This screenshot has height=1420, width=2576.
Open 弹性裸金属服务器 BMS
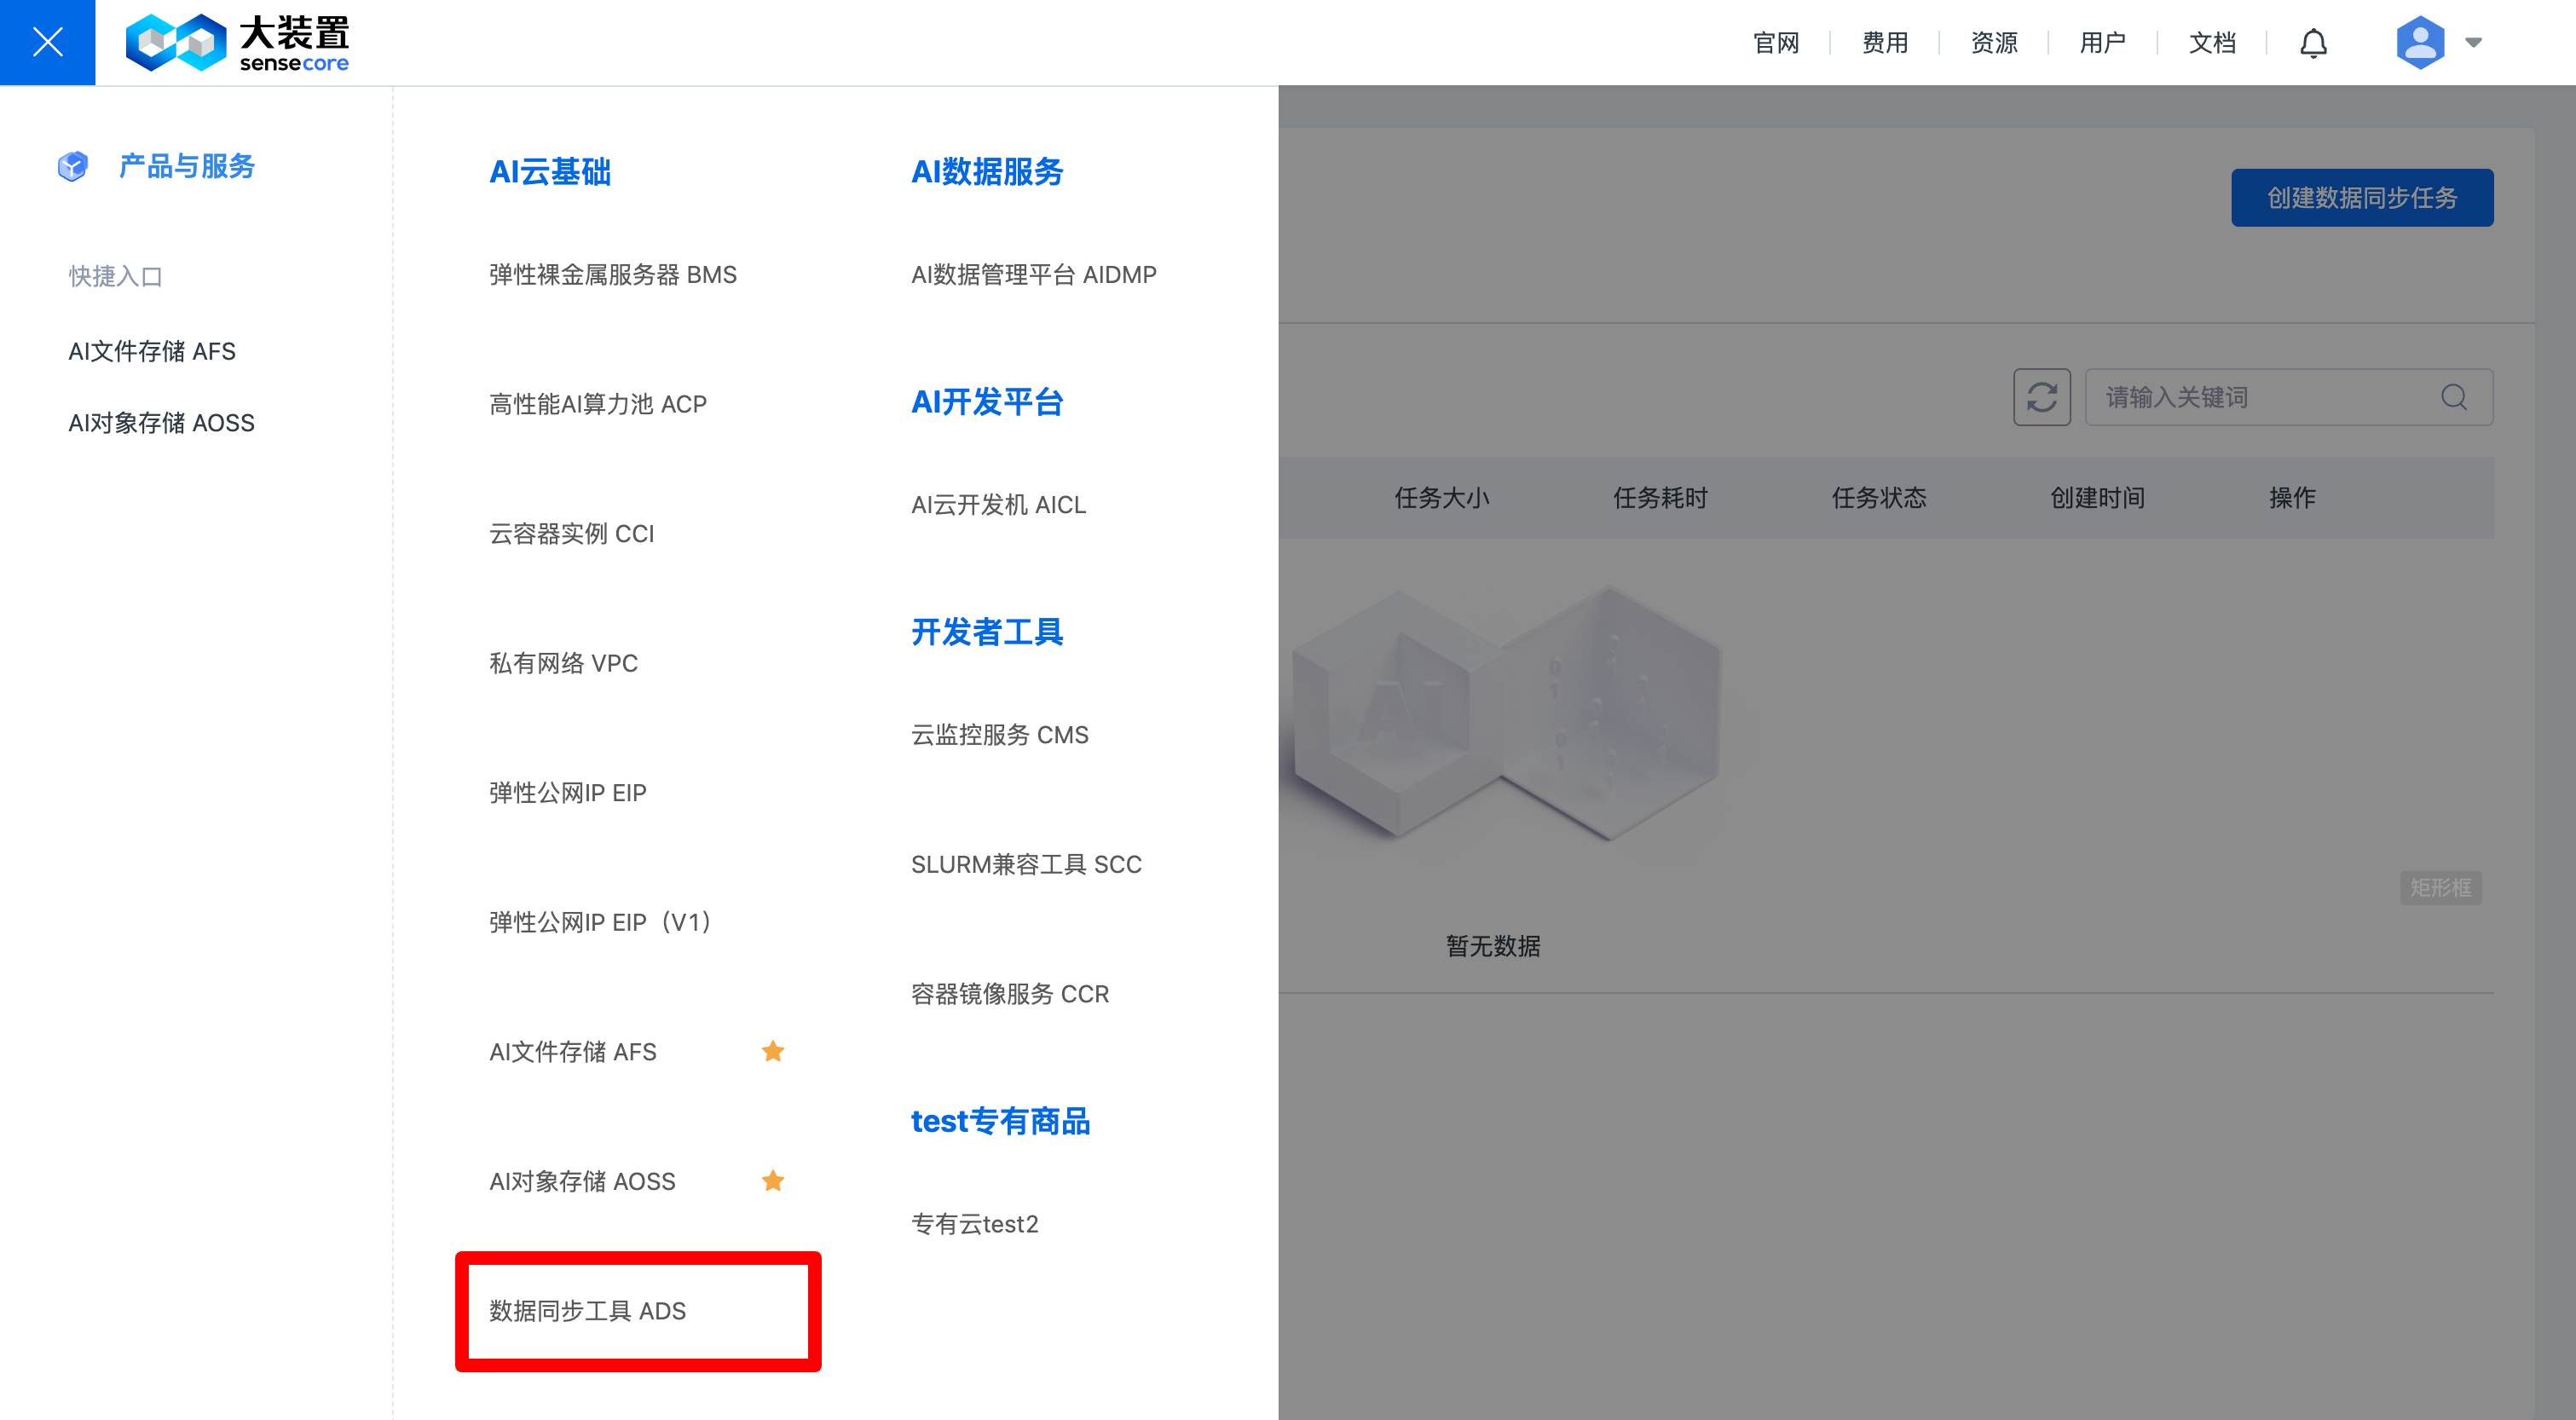click(612, 274)
